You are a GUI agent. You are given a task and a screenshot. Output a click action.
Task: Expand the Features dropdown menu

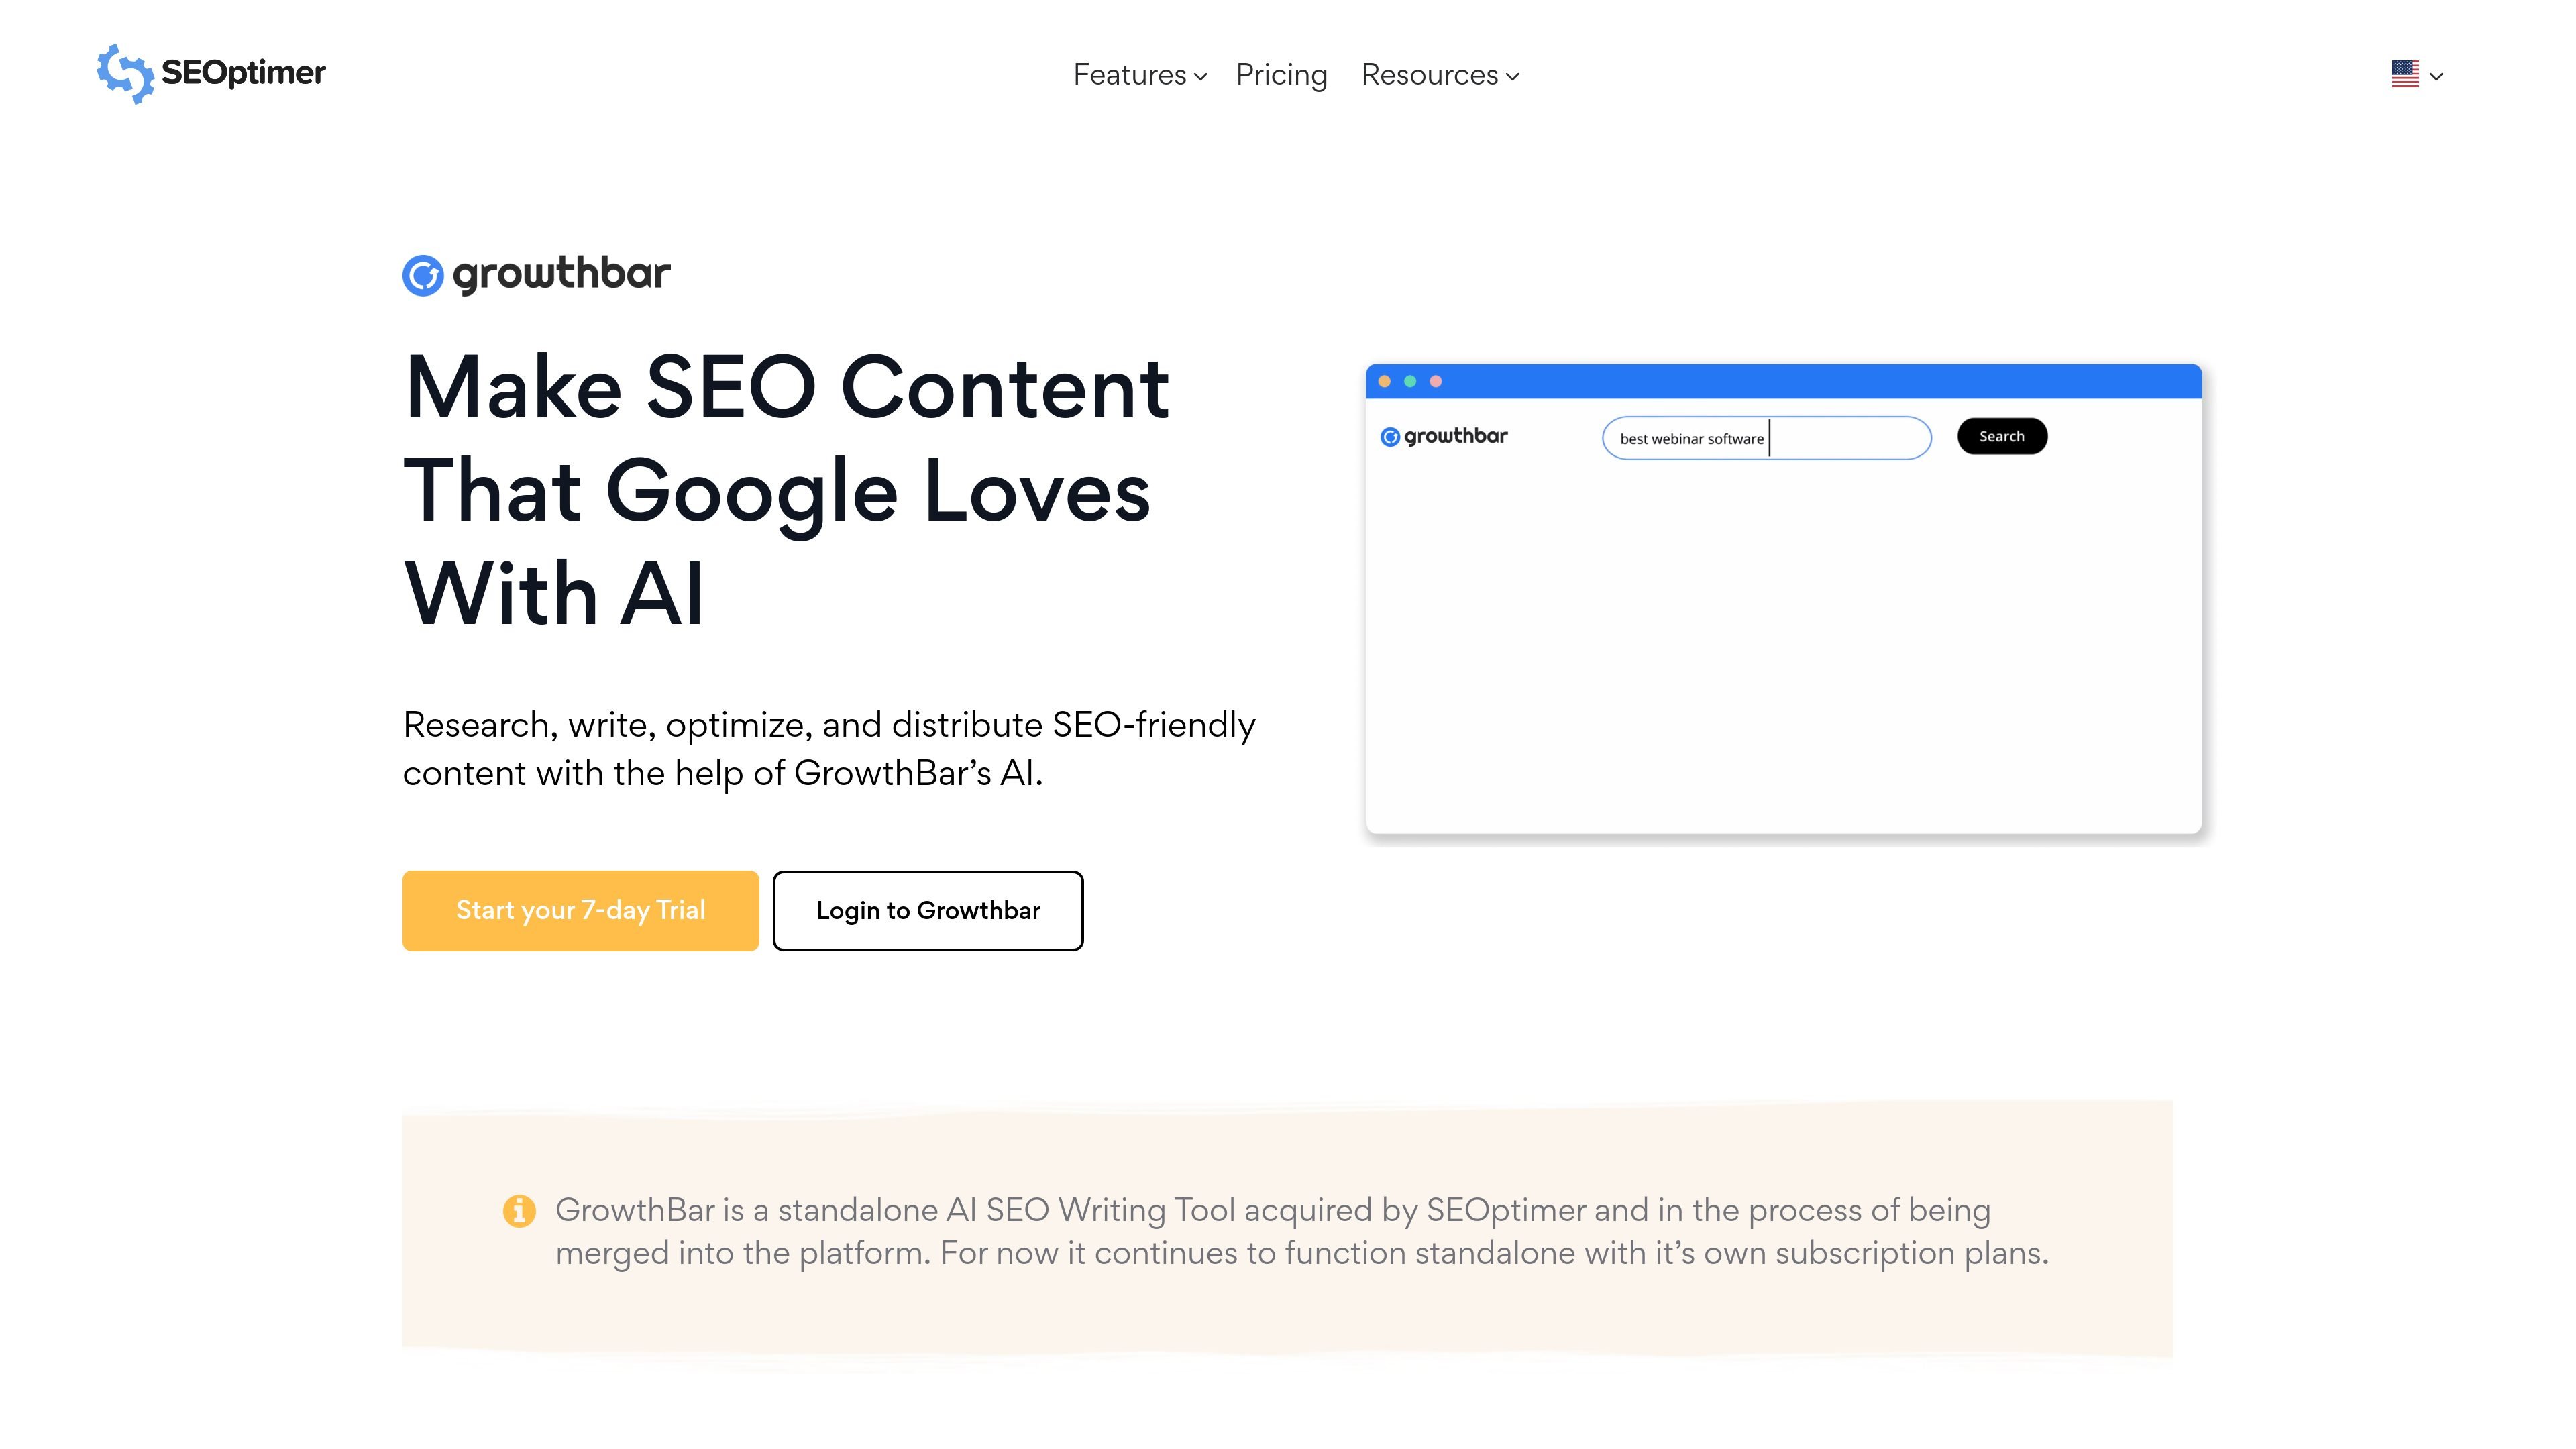point(1140,75)
